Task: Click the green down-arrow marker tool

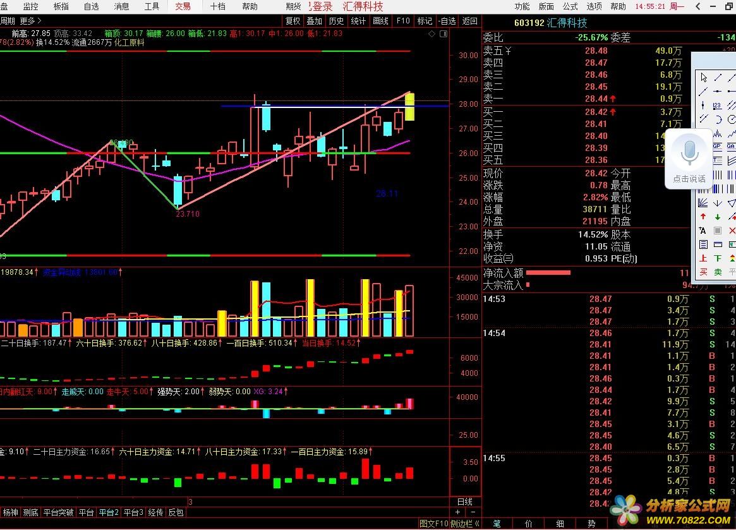Action: coord(718,217)
